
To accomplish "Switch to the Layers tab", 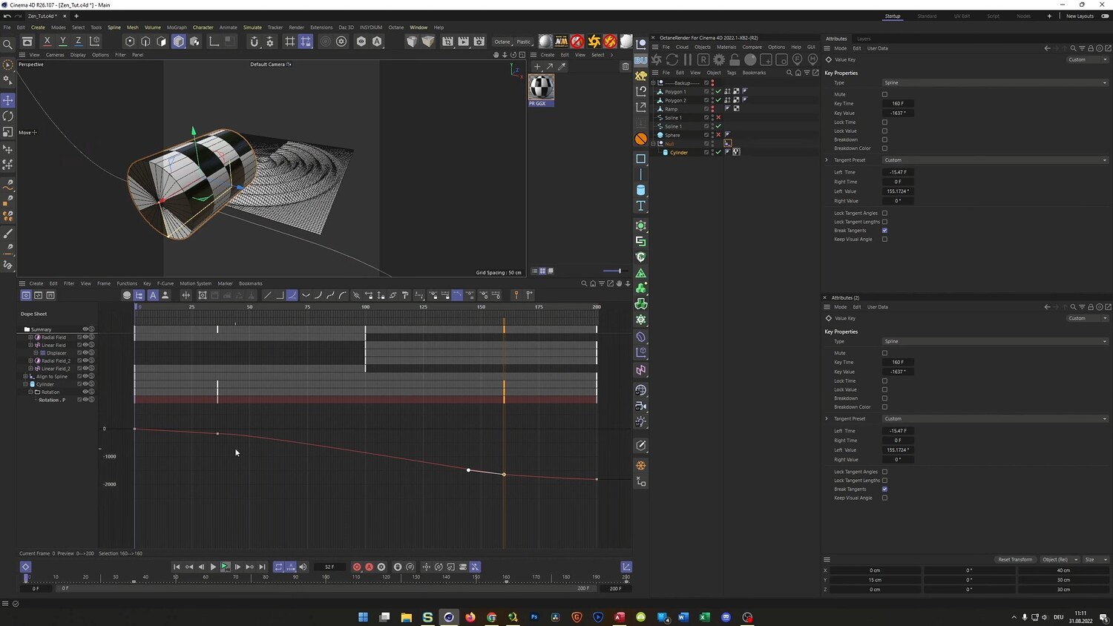I will [x=864, y=39].
